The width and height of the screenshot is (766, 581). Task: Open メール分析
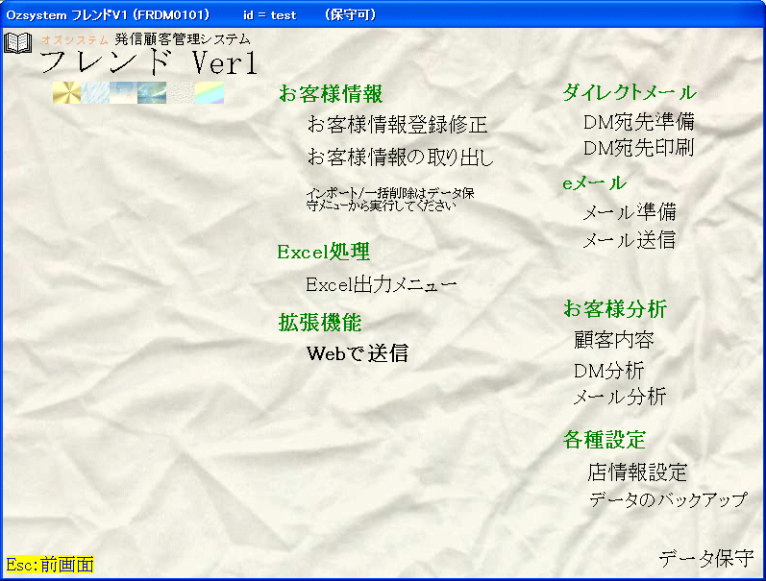[620, 397]
